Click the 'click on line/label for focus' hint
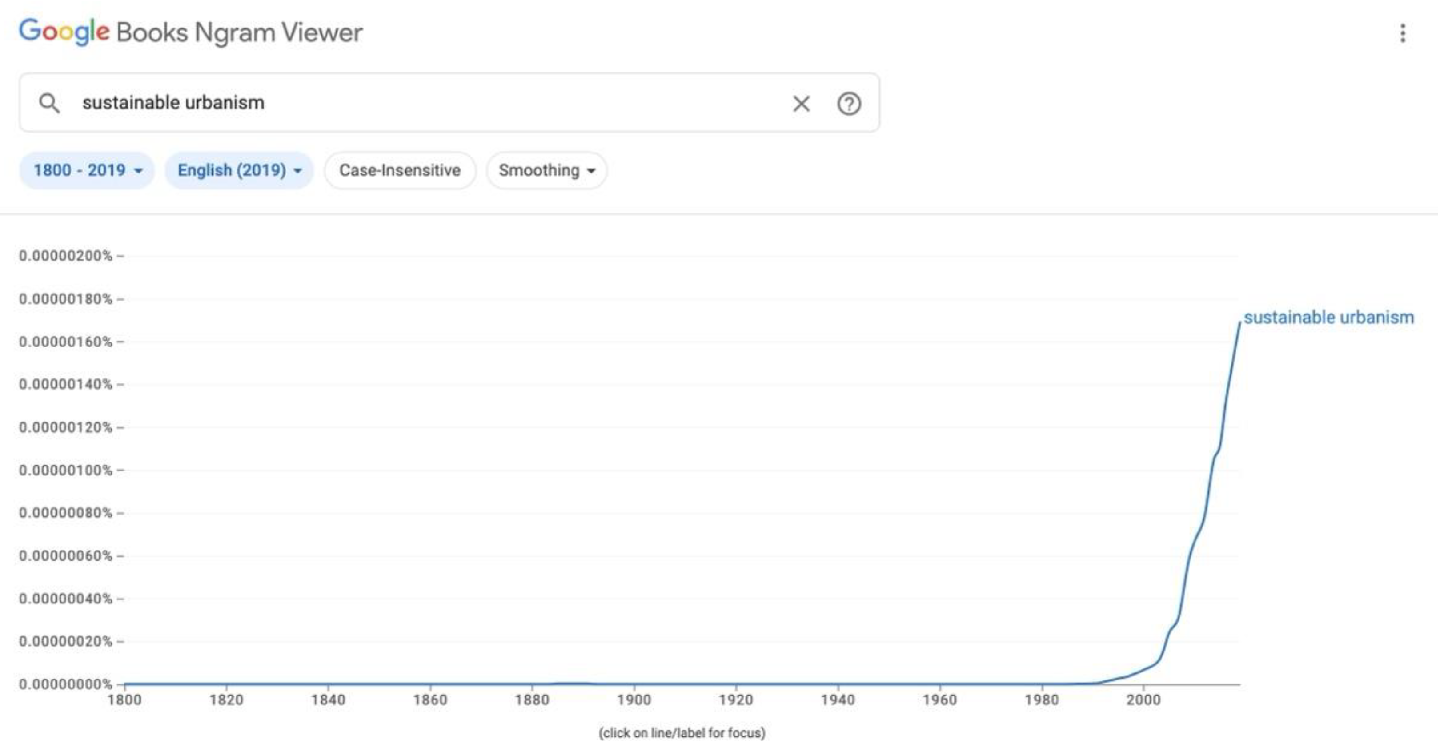Image resolution: width=1452 pixels, height=752 pixels. pyautogui.click(x=682, y=733)
